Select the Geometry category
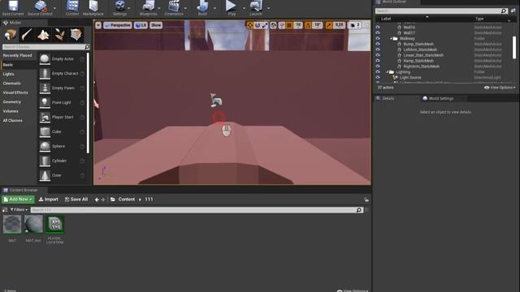This screenshot has height=292, width=520. tap(18, 102)
